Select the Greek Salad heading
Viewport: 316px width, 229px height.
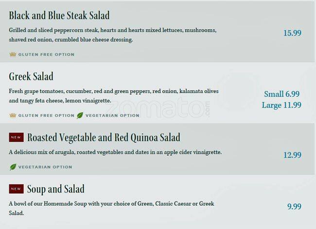pyautogui.click(x=31, y=77)
